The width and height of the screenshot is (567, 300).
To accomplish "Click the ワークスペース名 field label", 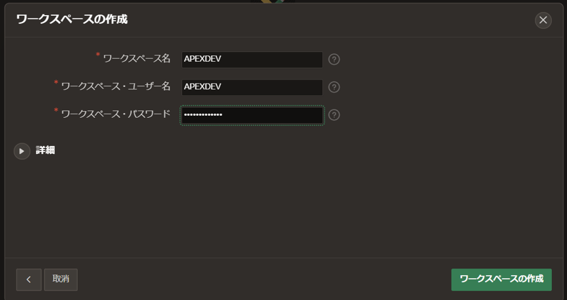I will pos(136,59).
